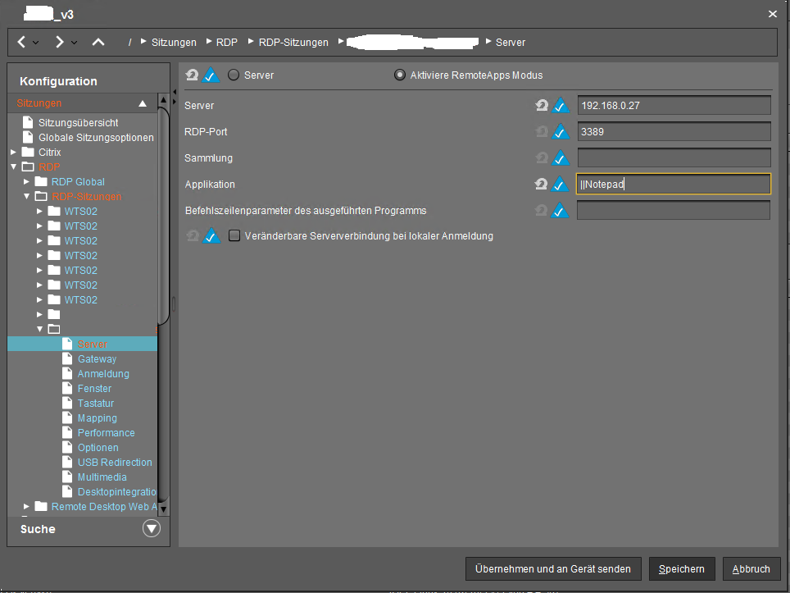The image size is (790, 593).
Task: Expand the RDP Global folder
Action: tap(26, 182)
